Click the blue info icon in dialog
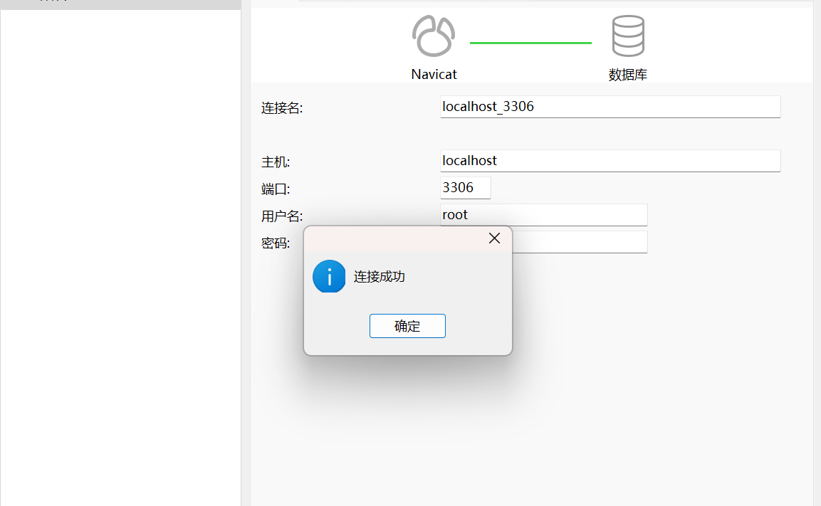The image size is (821, 506). pyautogui.click(x=328, y=276)
